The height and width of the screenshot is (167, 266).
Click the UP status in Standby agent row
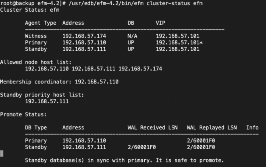click(x=131, y=49)
